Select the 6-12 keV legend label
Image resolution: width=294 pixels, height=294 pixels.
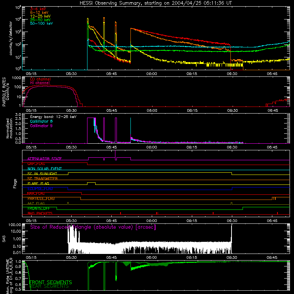(39, 12)
